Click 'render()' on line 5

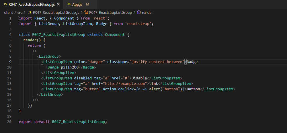[x=32, y=40]
